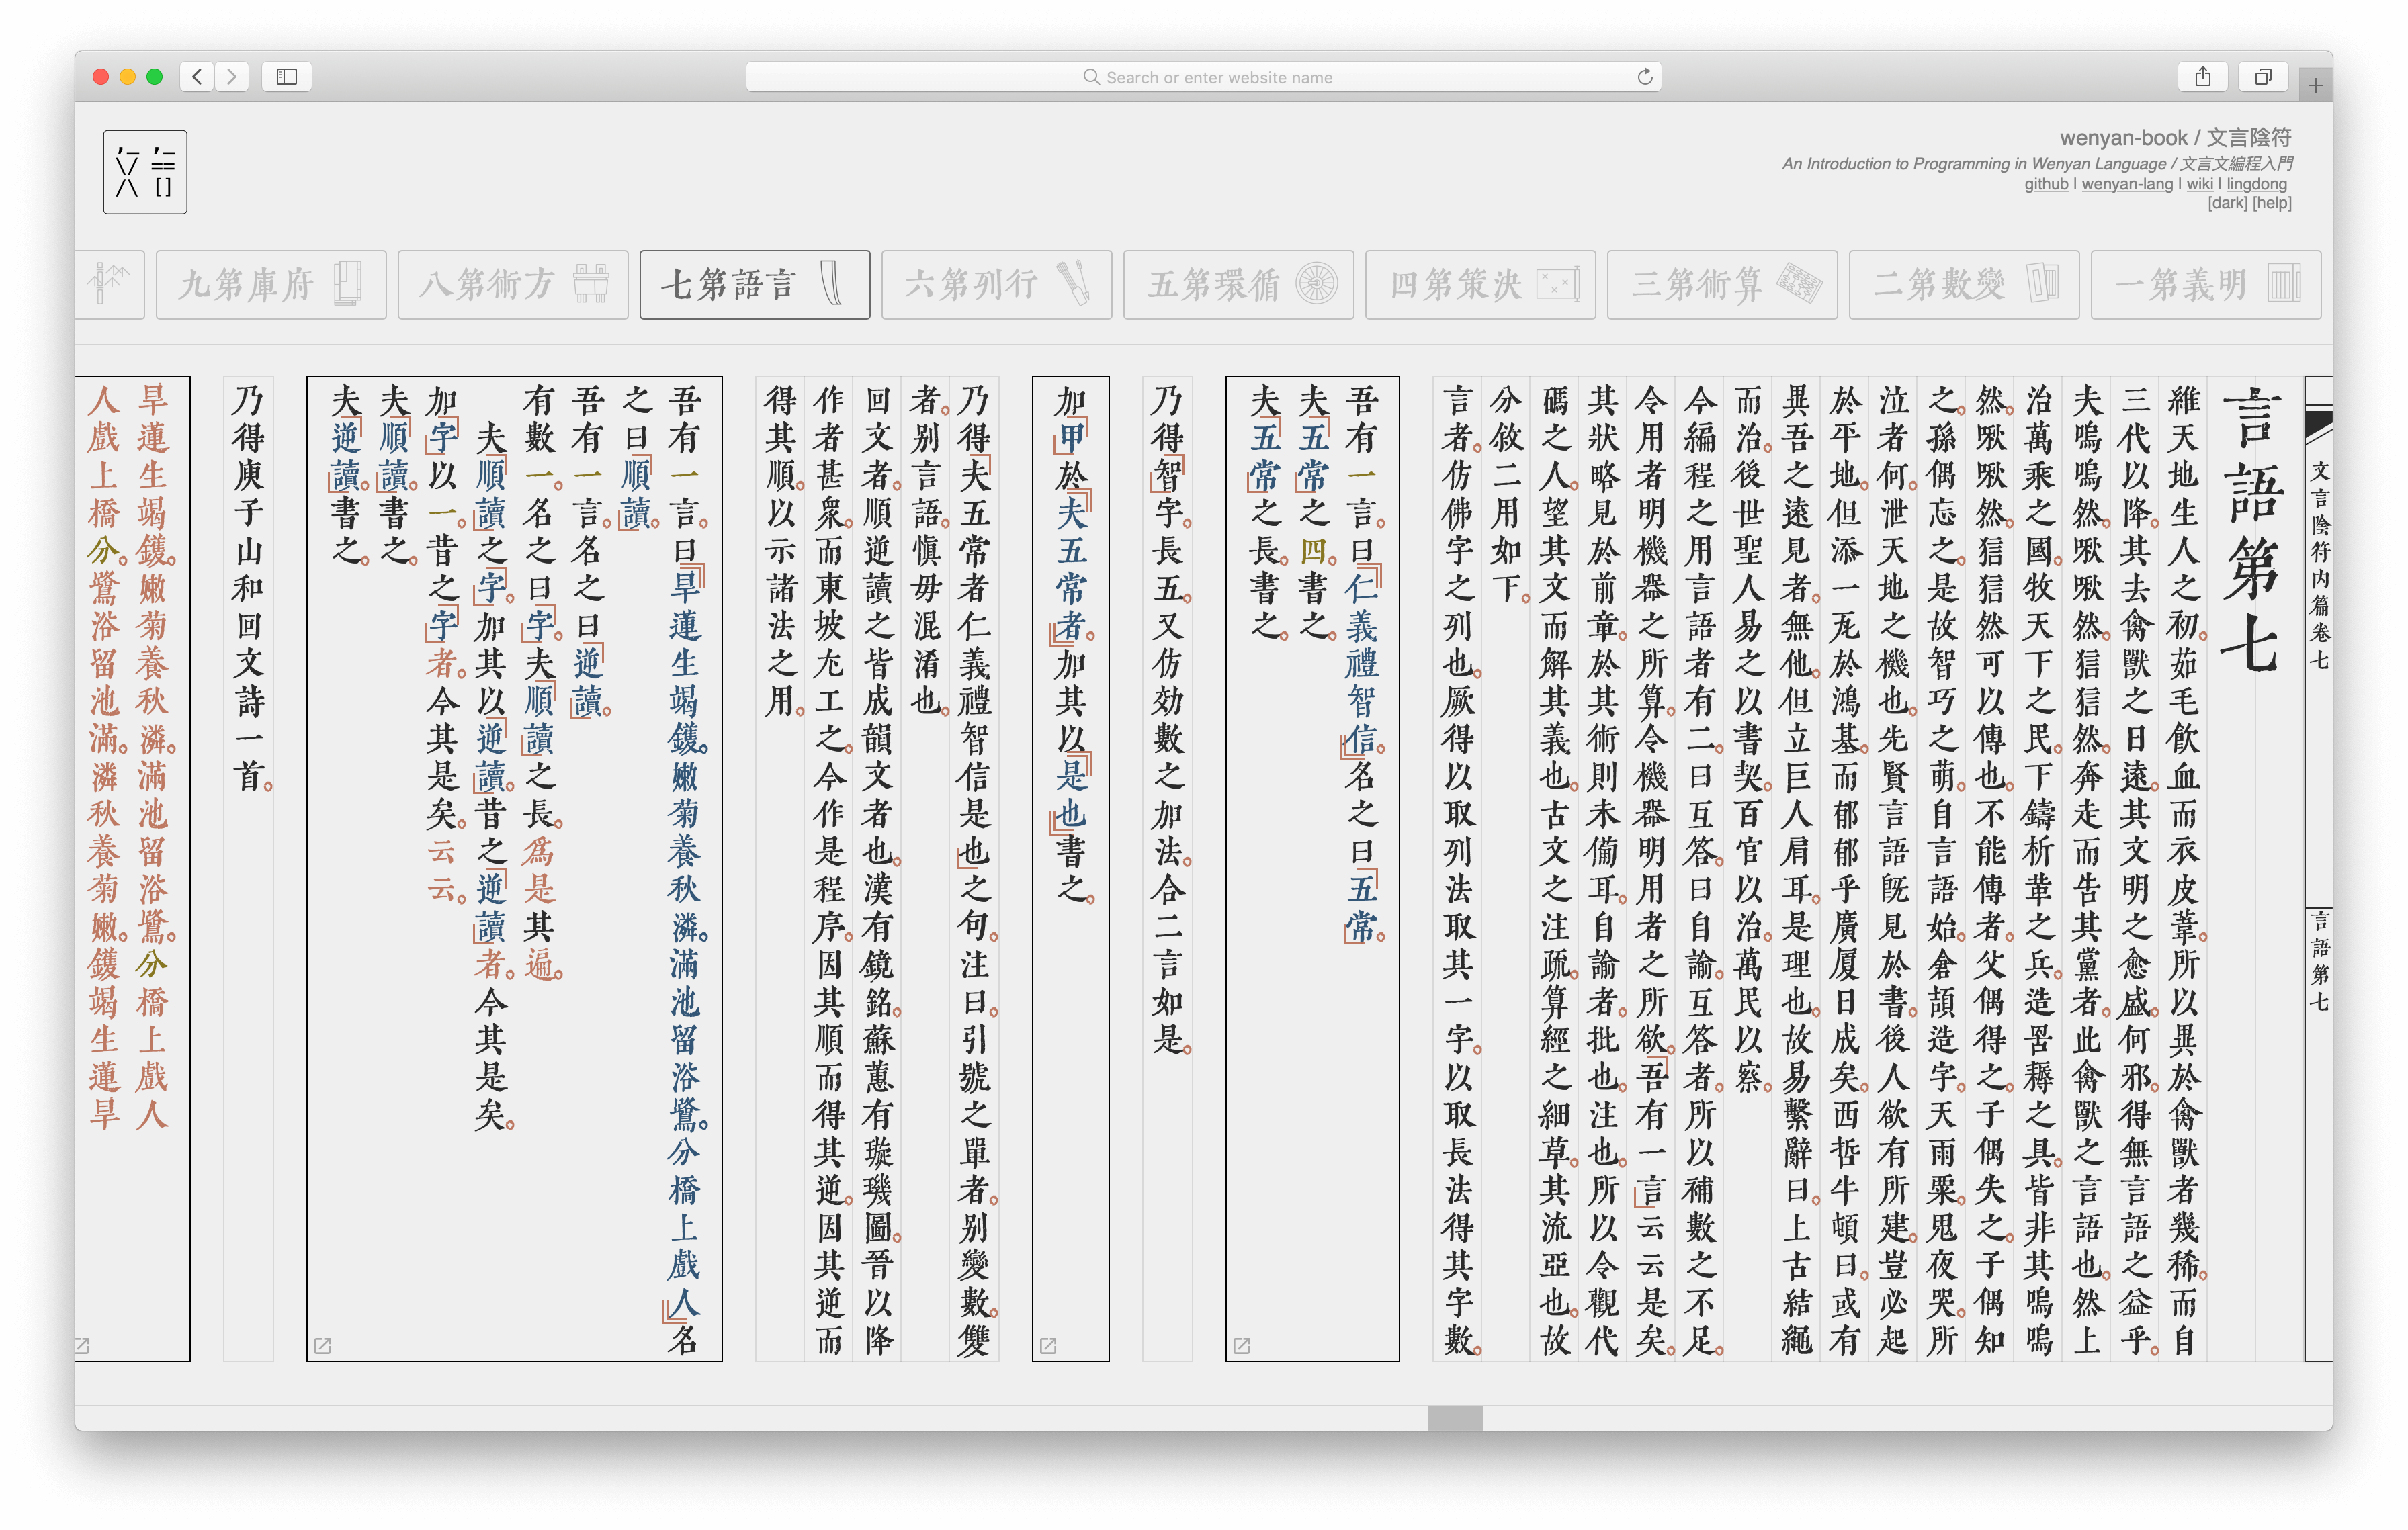This screenshot has width=2408, height=1530.
Task: Switch to chapter tab 九第庫府
Action: click(x=271, y=285)
